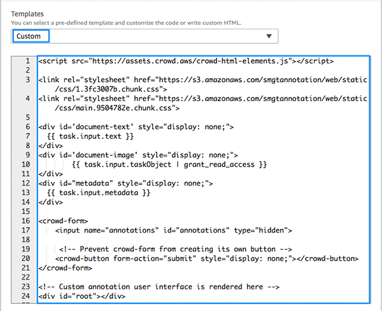Click the opening <crowd-form> tag line
The image size is (382, 311).
[63, 221]
